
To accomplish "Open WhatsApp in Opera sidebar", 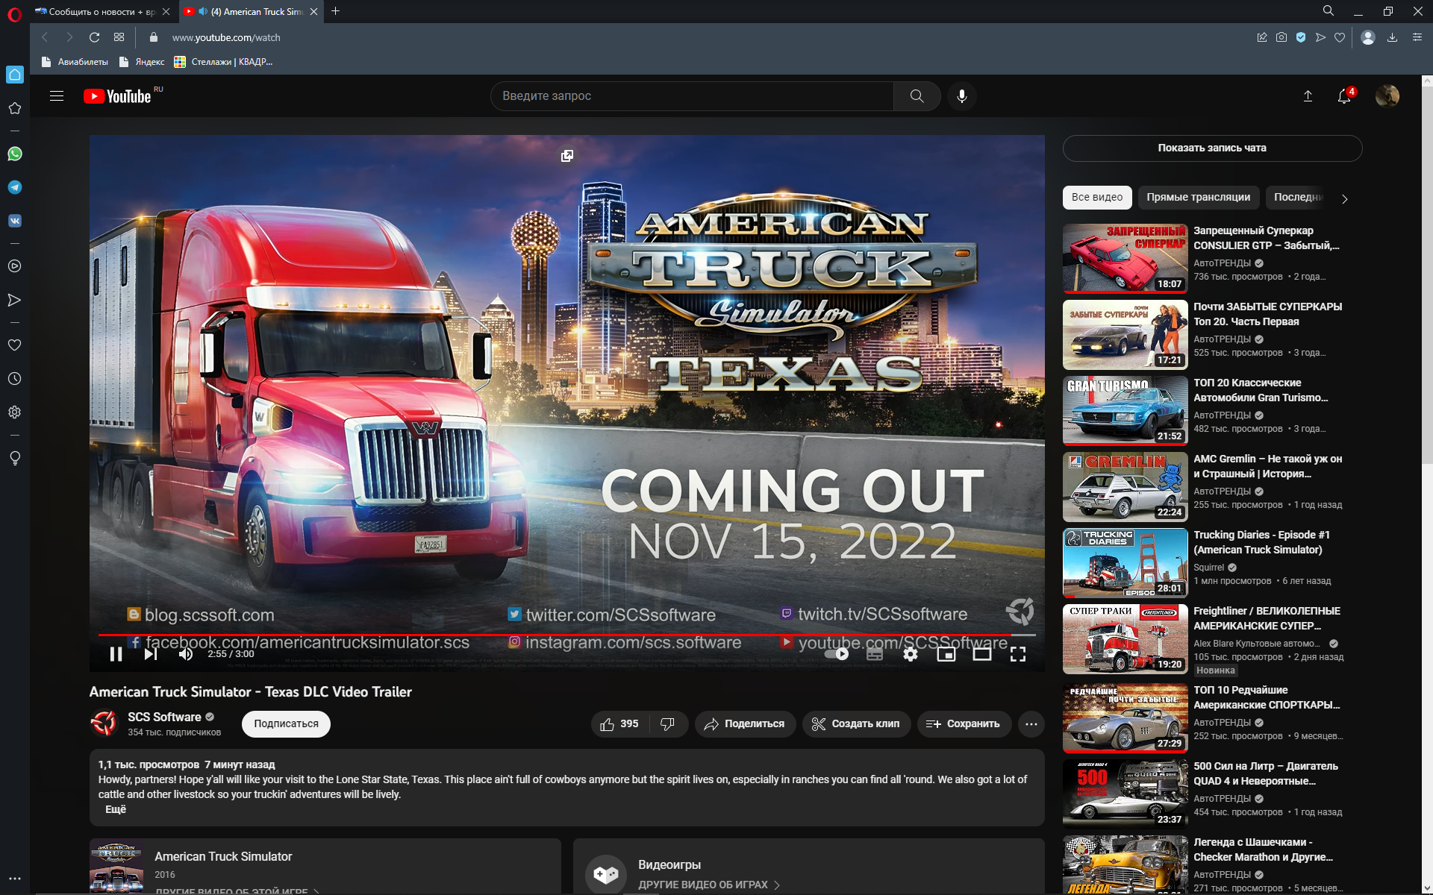I will pyautogui.click(x=14, y=154).
